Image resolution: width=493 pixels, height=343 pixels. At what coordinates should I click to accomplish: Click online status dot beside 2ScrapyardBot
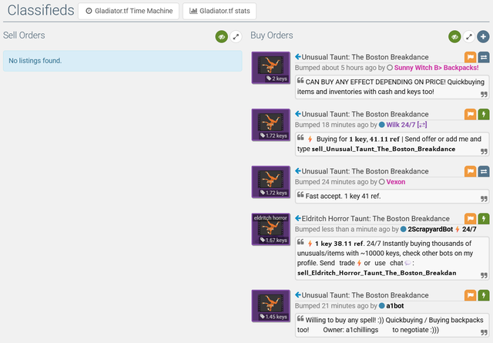tap(403, 229)
